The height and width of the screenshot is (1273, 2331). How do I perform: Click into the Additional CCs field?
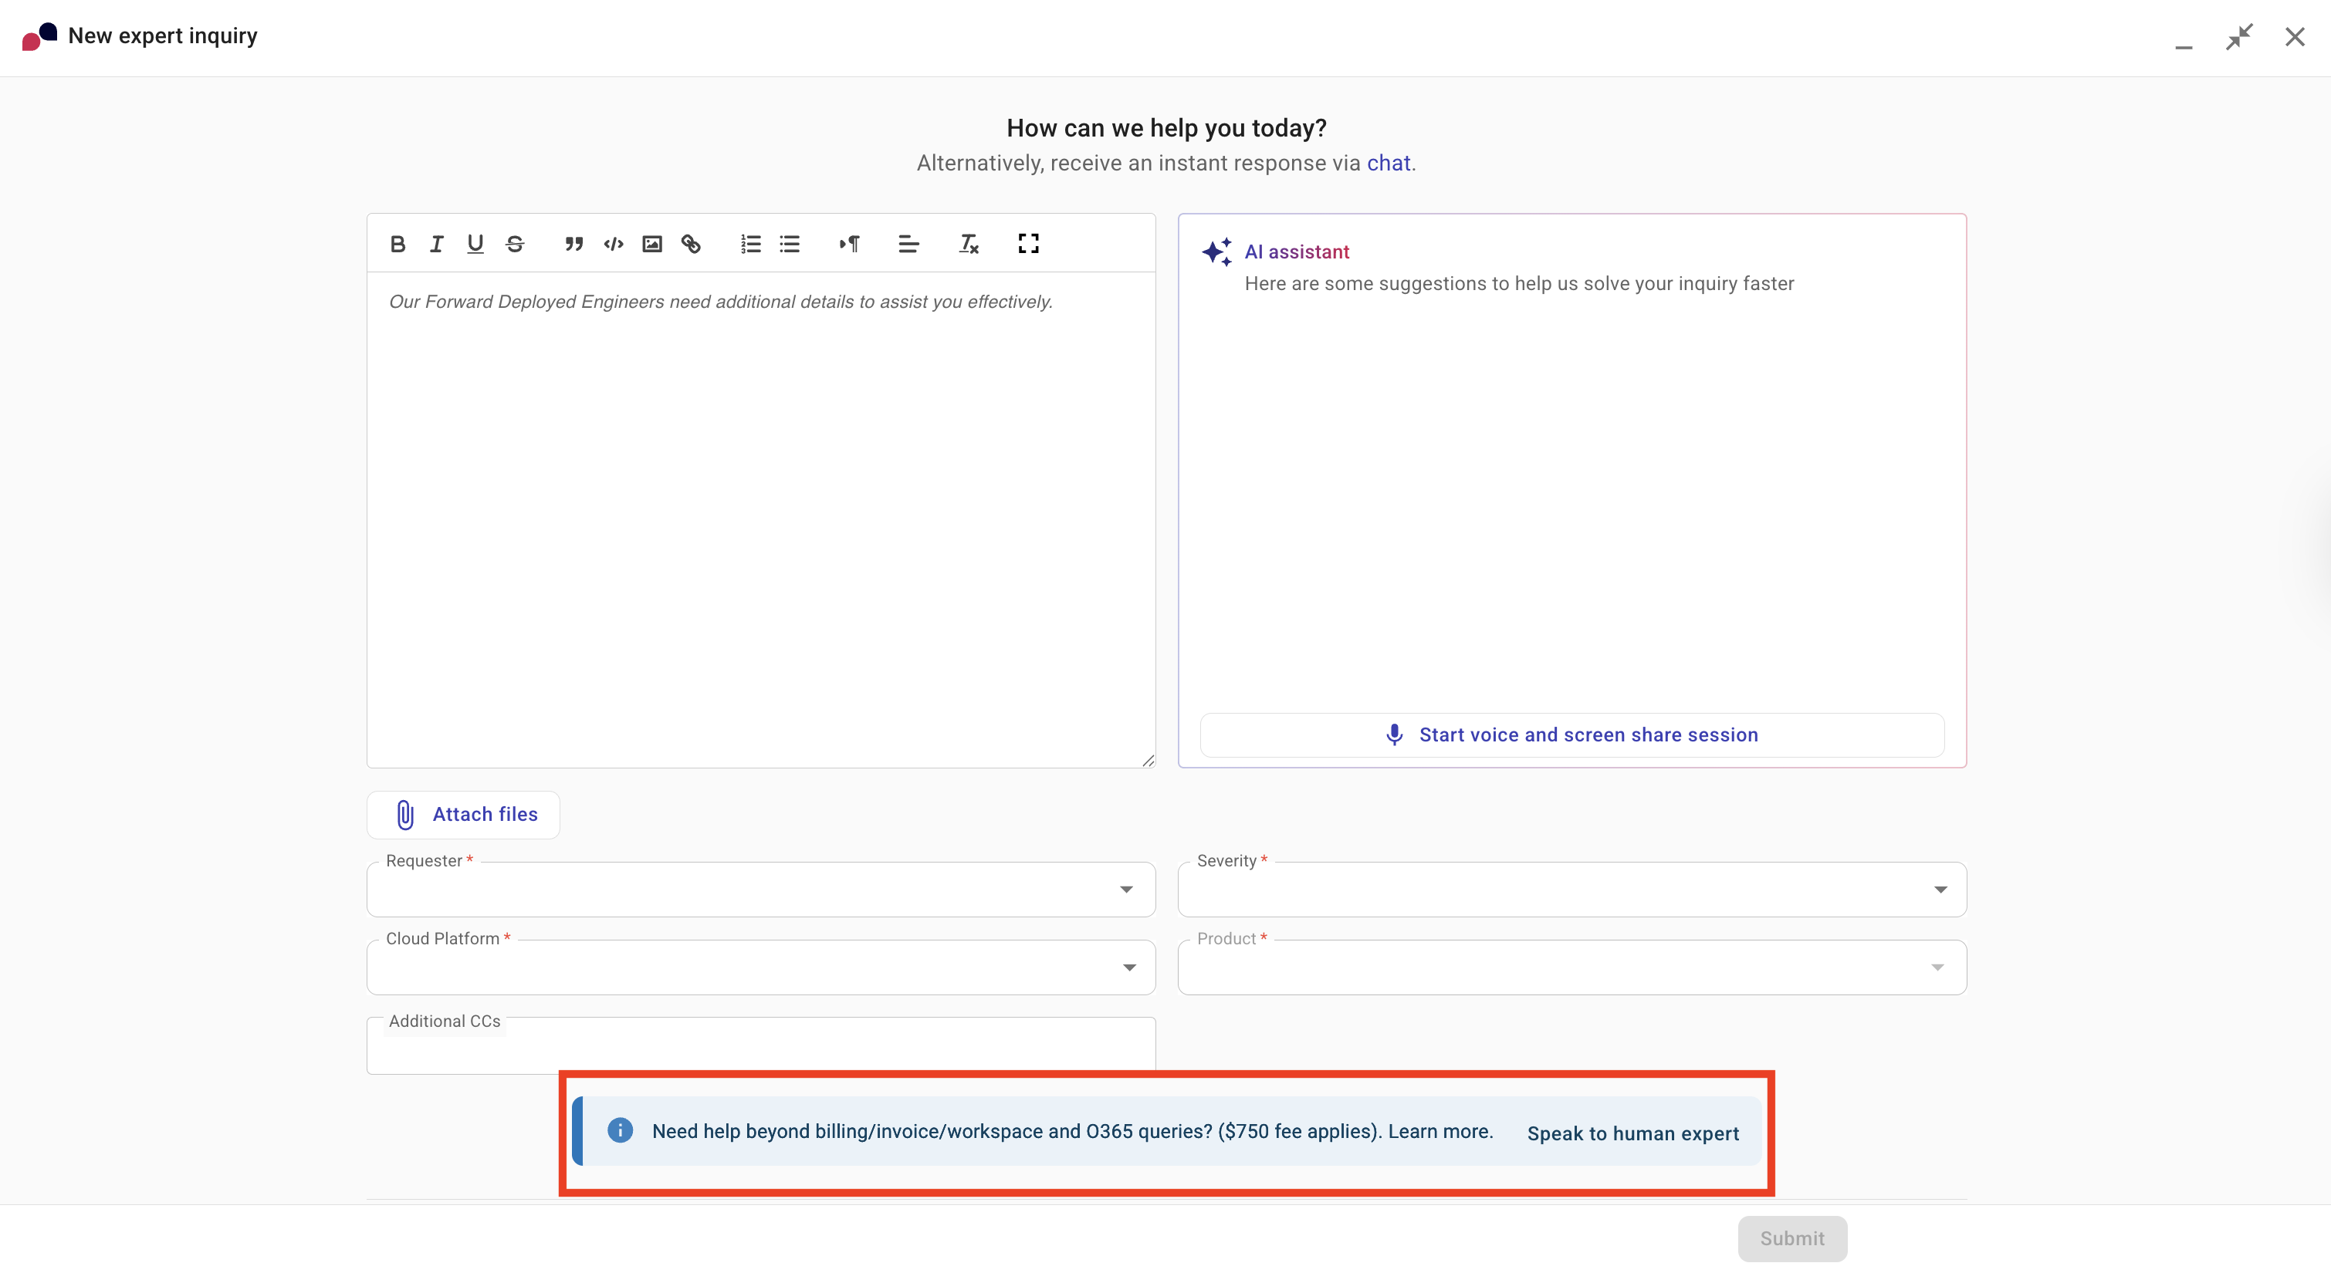click(760, 1049)
